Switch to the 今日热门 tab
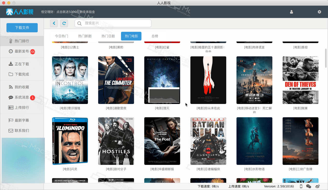Screen dimensions: 328x190 pos(61,36)
